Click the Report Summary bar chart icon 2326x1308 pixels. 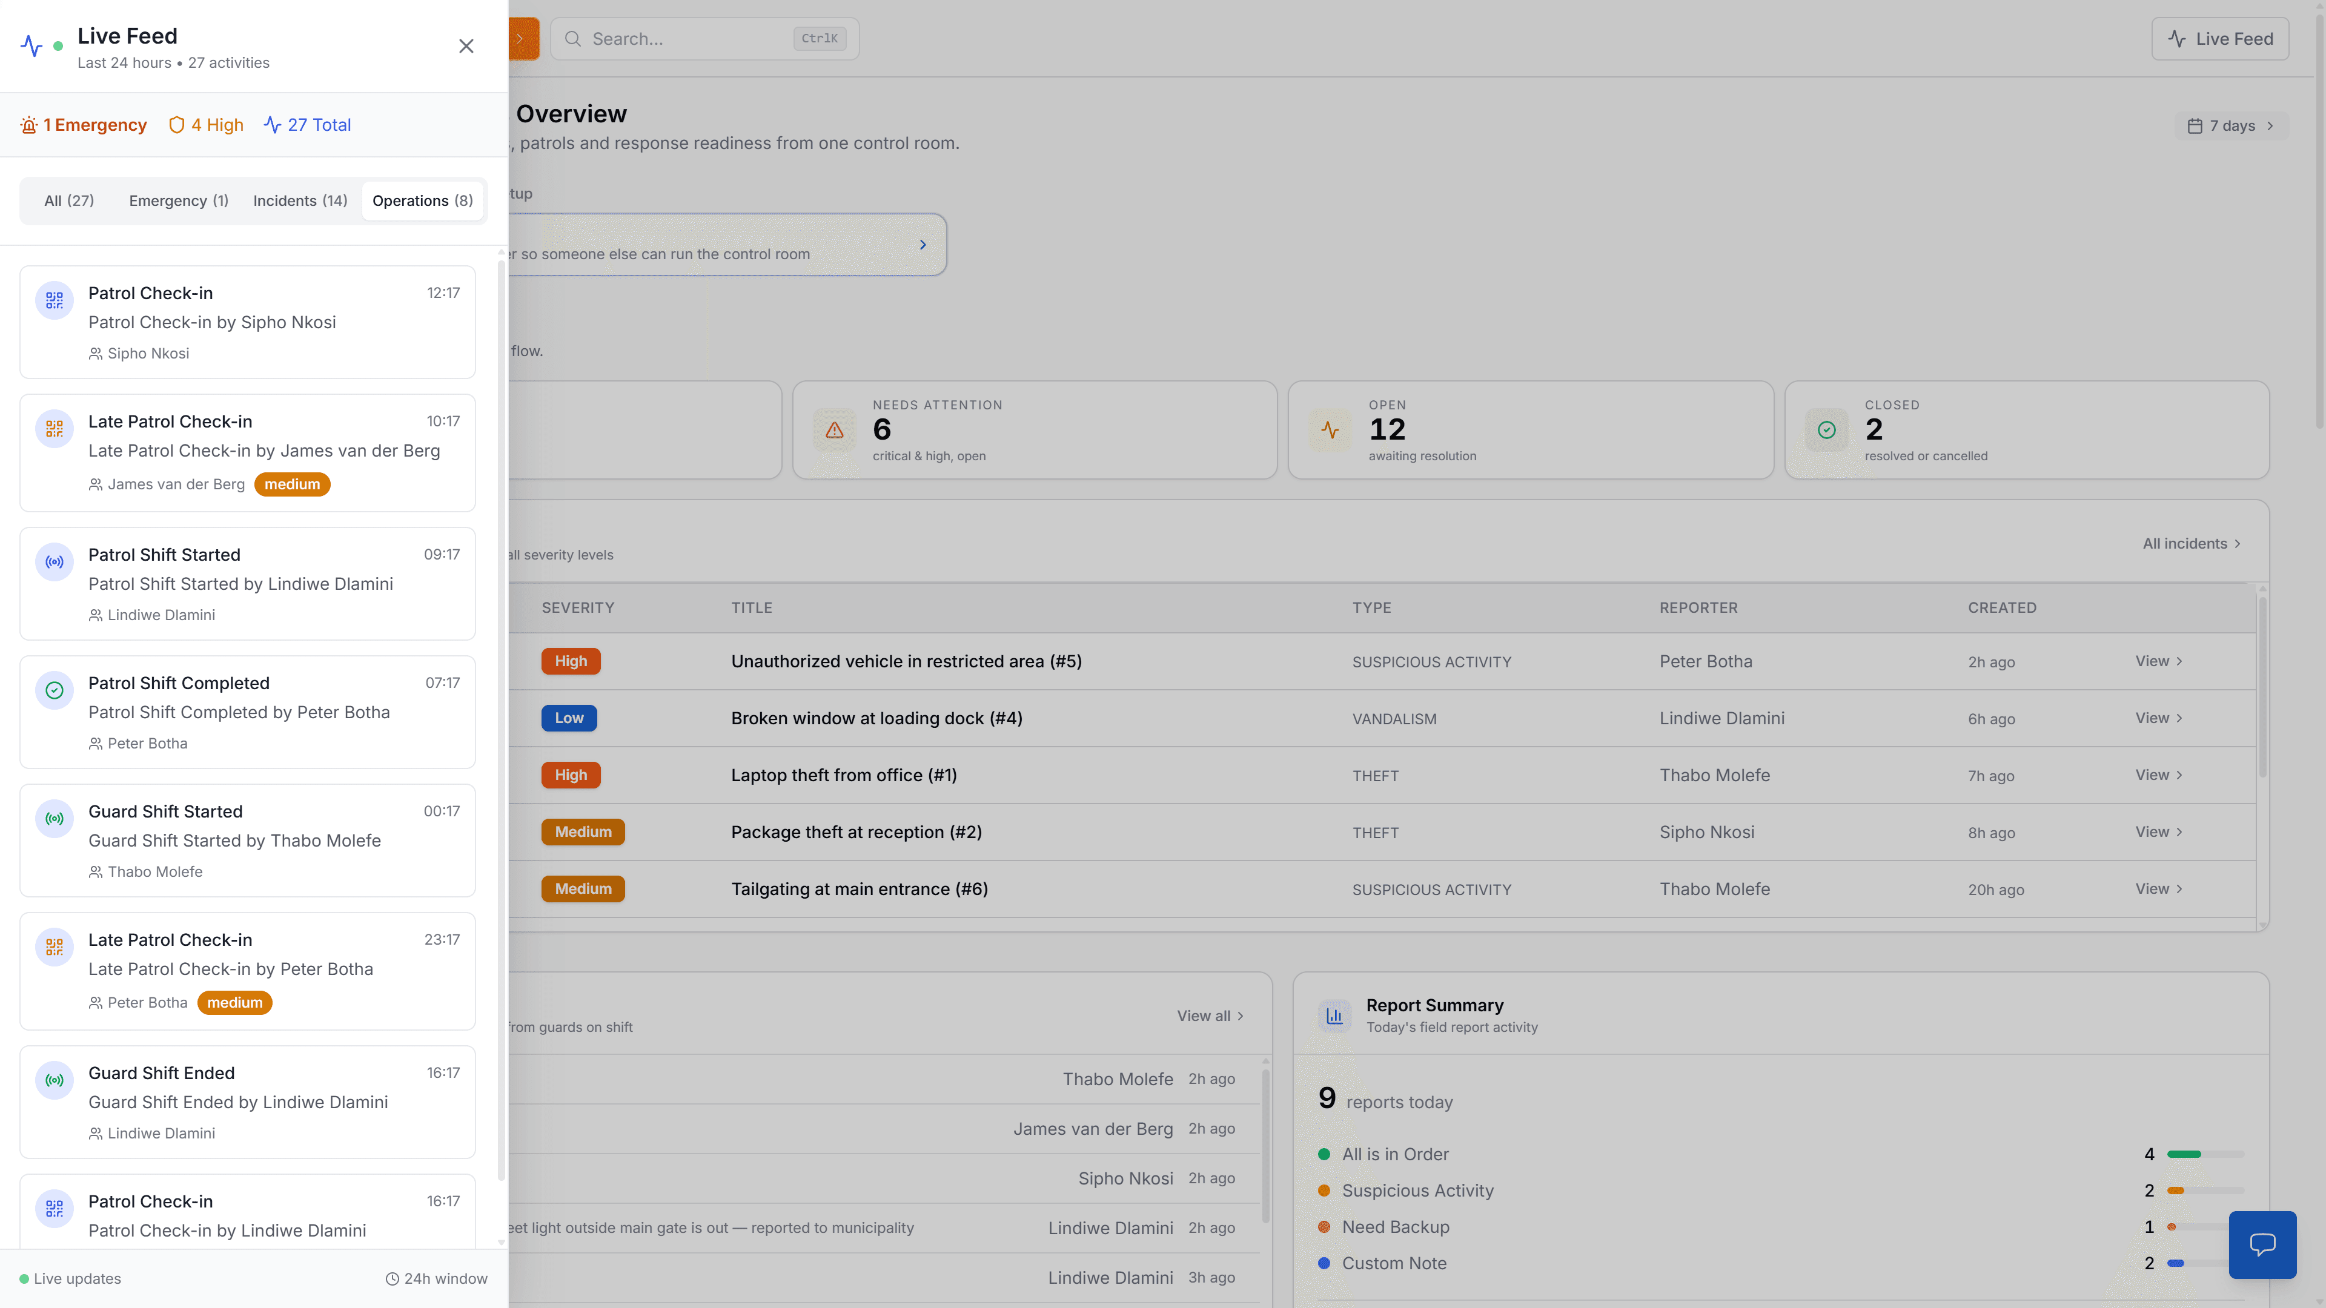(1334, 1017)
